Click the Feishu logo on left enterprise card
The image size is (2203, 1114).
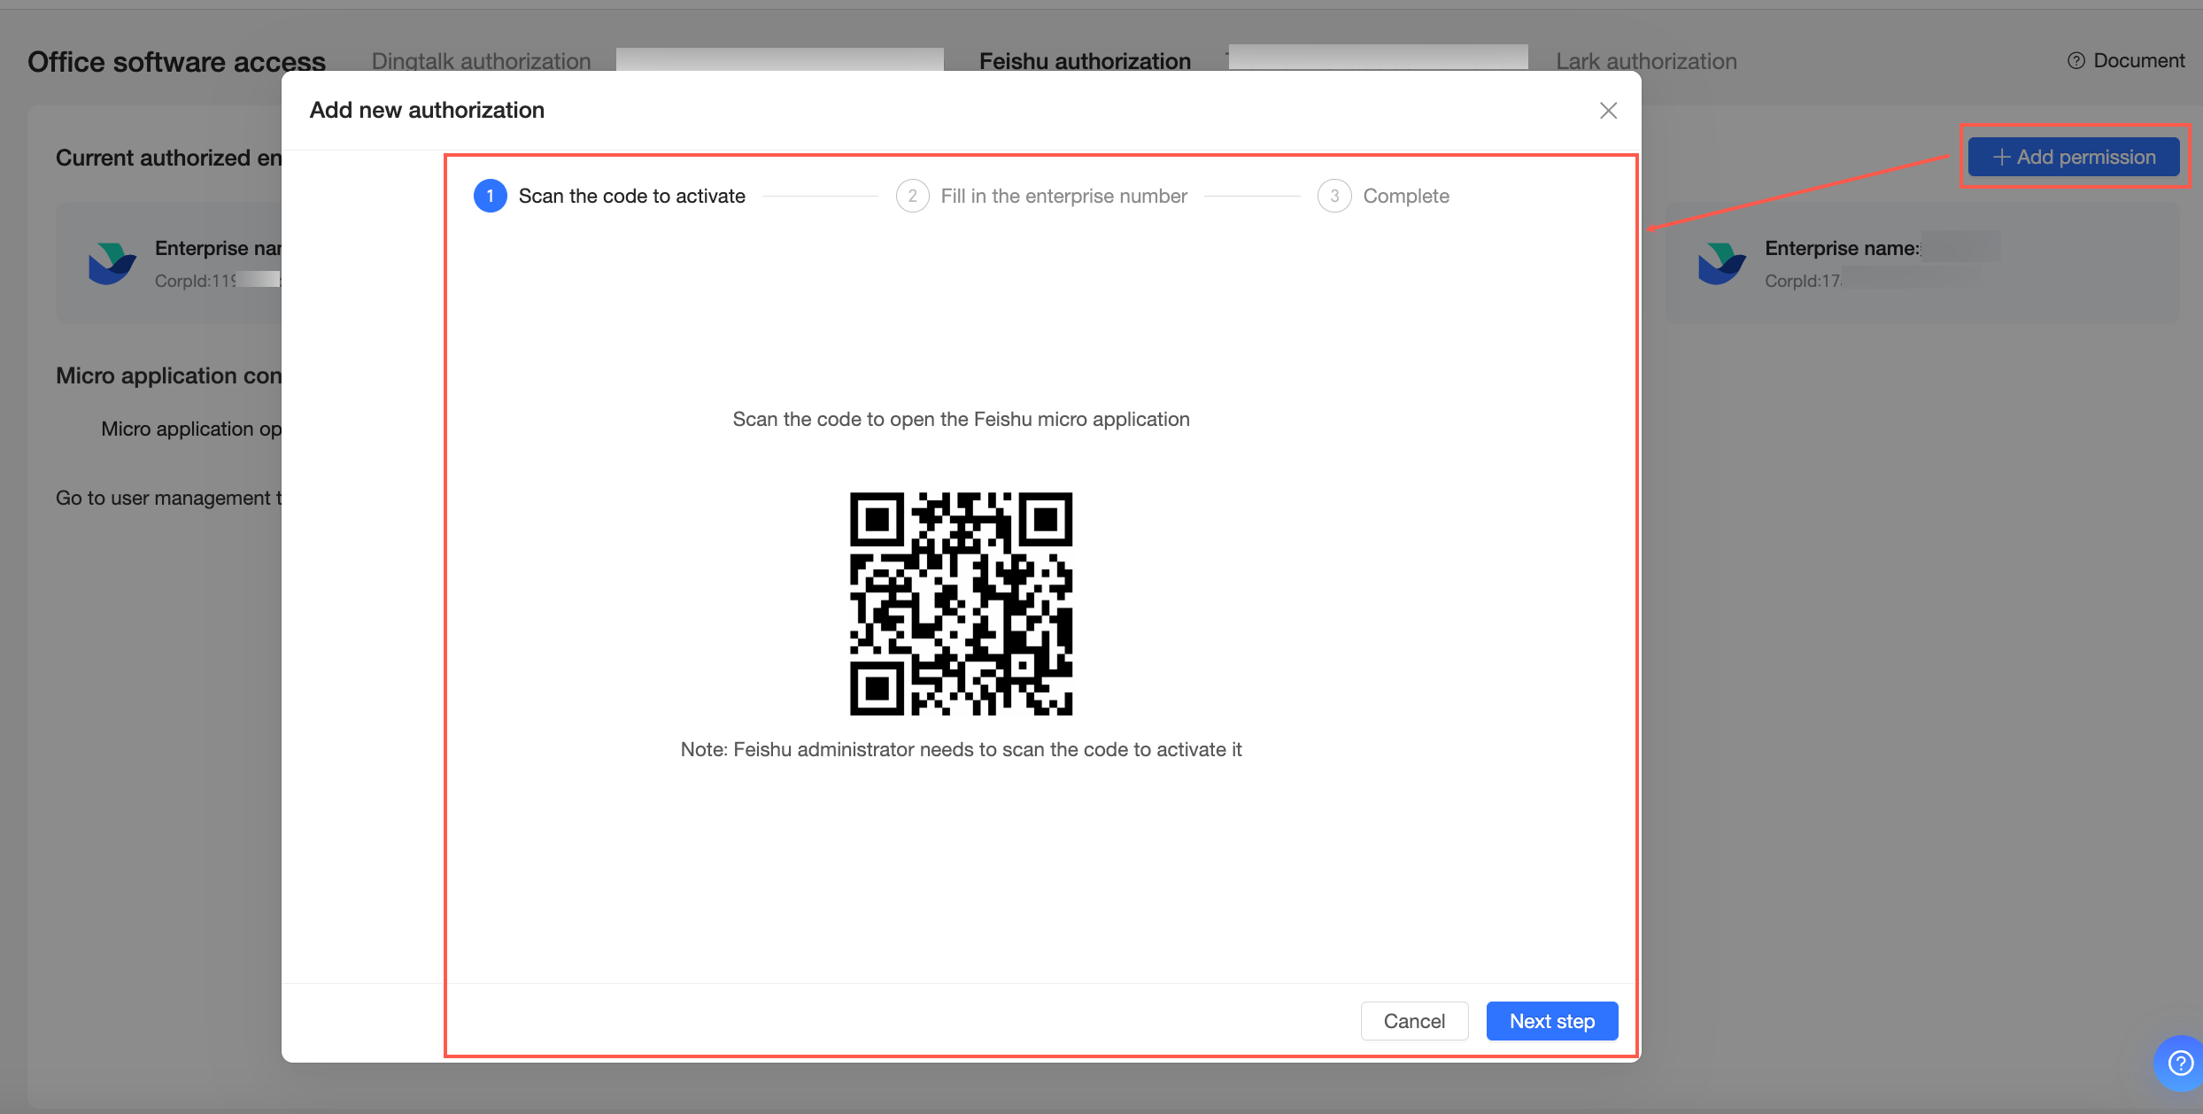point(112,264)
